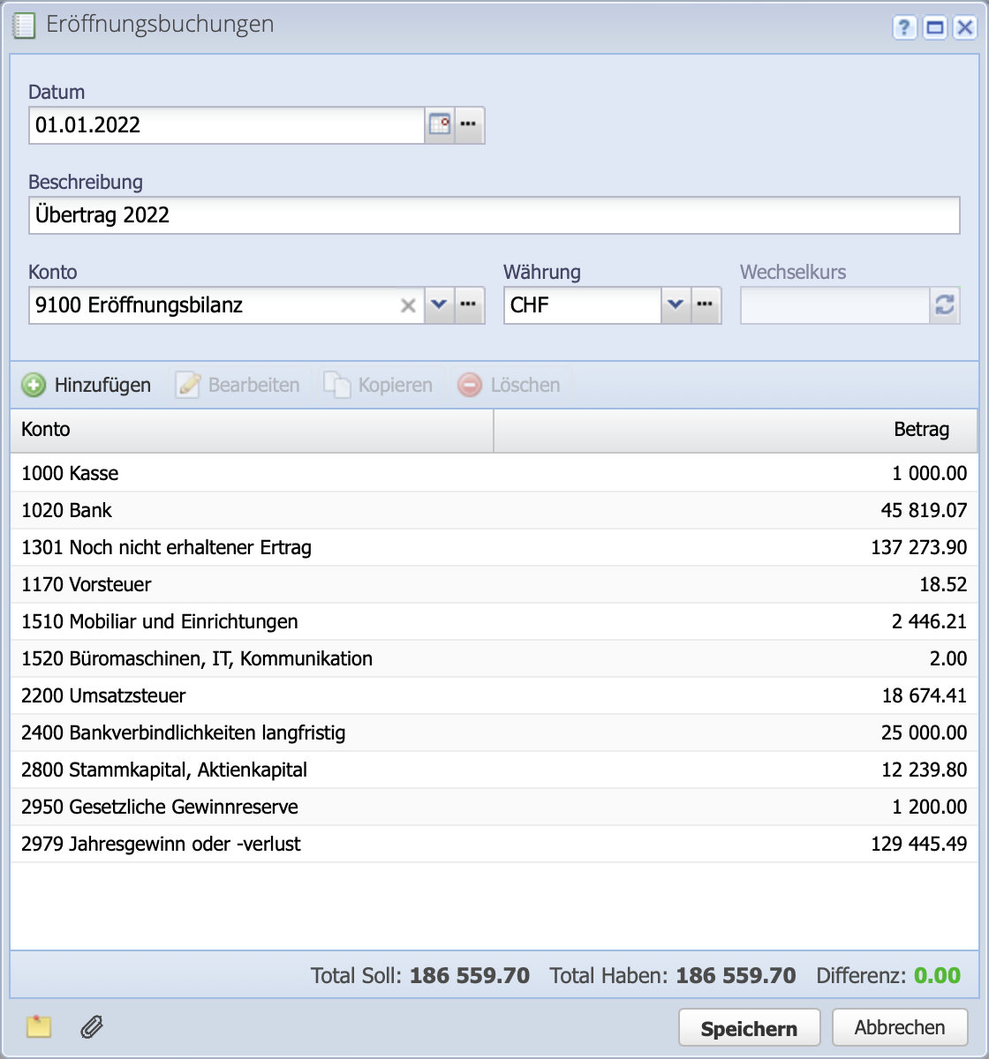The height and width of the screenshot is (1059, 989).
Task: Expand the Währung currency dropdown
Action: 676,305
